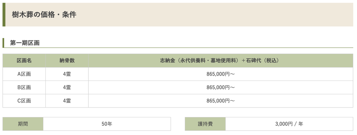Click the 護持費 label cell
The image size is (357, 135).
[x=205, y=124]
